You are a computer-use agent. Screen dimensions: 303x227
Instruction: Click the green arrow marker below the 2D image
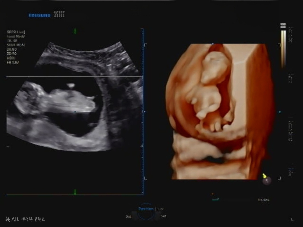point(75,192)
